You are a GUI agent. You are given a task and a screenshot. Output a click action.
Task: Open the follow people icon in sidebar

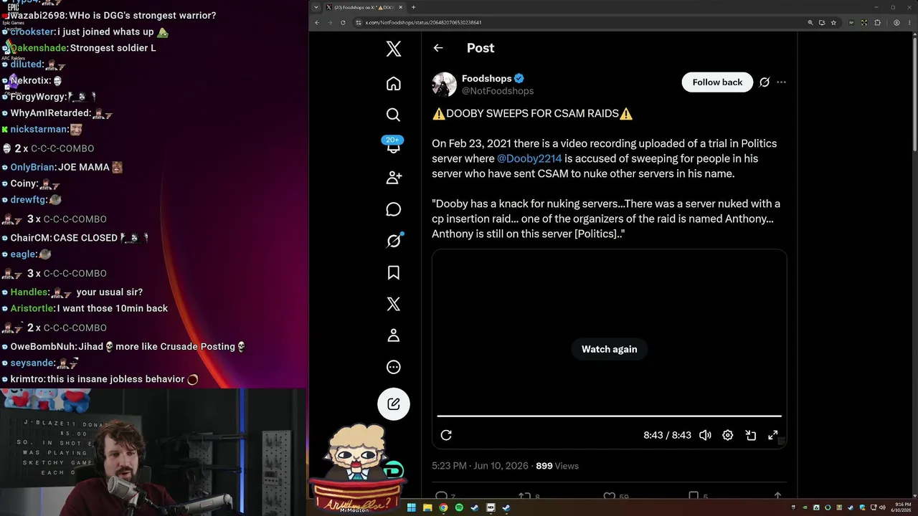click(393, 177)
